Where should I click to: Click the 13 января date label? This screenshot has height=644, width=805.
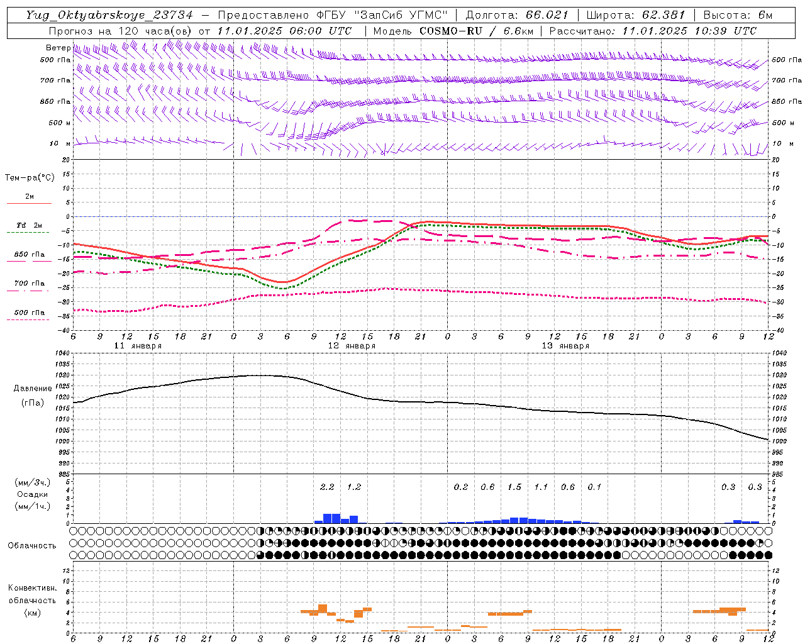[x=565, y=346]
